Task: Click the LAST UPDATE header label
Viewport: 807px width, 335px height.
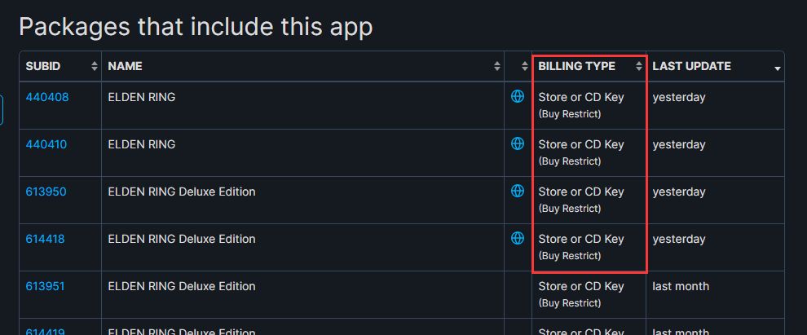Action: [692, 66]
